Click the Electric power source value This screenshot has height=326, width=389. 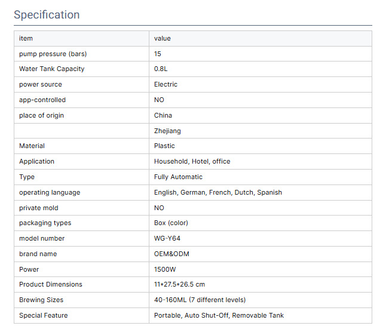[x=166, y=85]
